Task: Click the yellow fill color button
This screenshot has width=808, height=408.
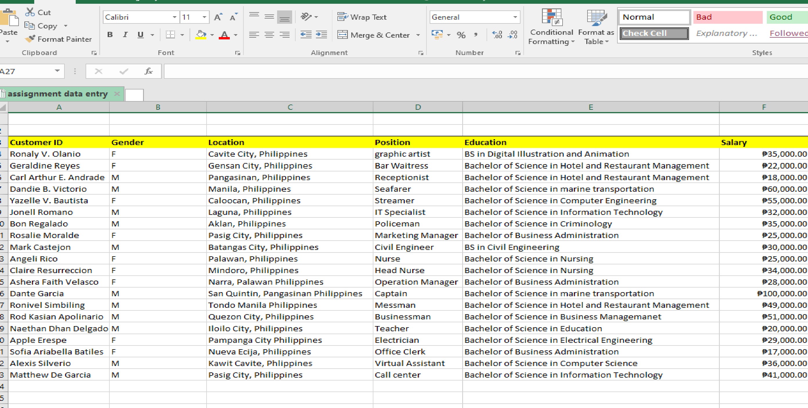Action: point(201,34)
